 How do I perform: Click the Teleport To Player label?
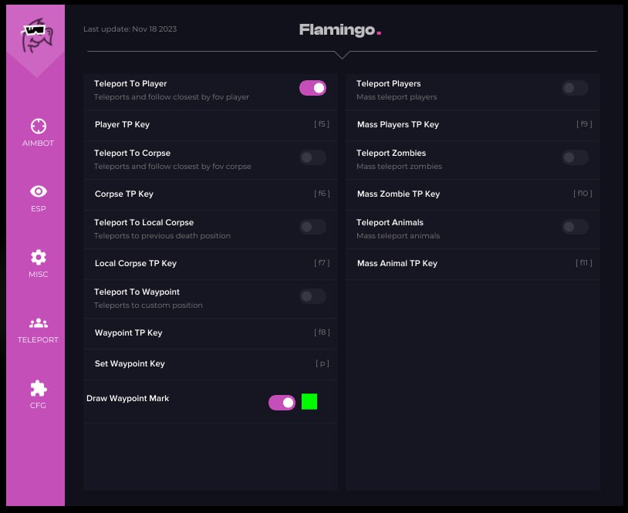coord(130,83)
